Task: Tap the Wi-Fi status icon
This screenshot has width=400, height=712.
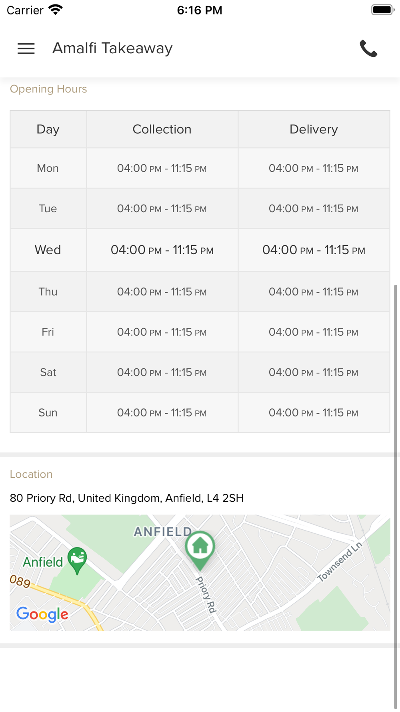Action: tap(56, 10)
